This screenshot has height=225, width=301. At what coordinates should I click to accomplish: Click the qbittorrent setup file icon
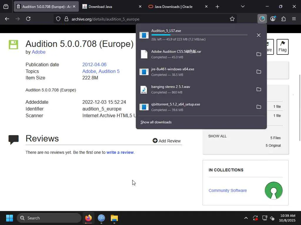(144, 107)
